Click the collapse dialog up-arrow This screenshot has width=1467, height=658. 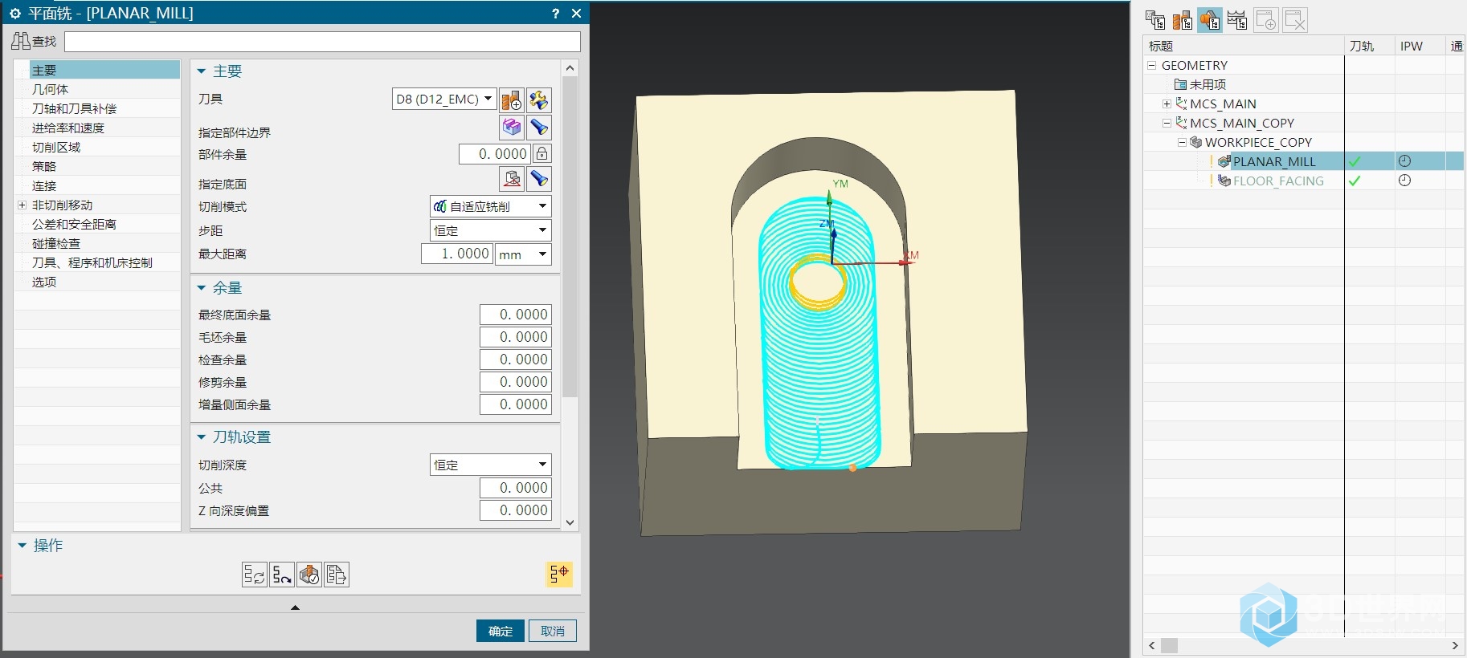click(295, 607)
